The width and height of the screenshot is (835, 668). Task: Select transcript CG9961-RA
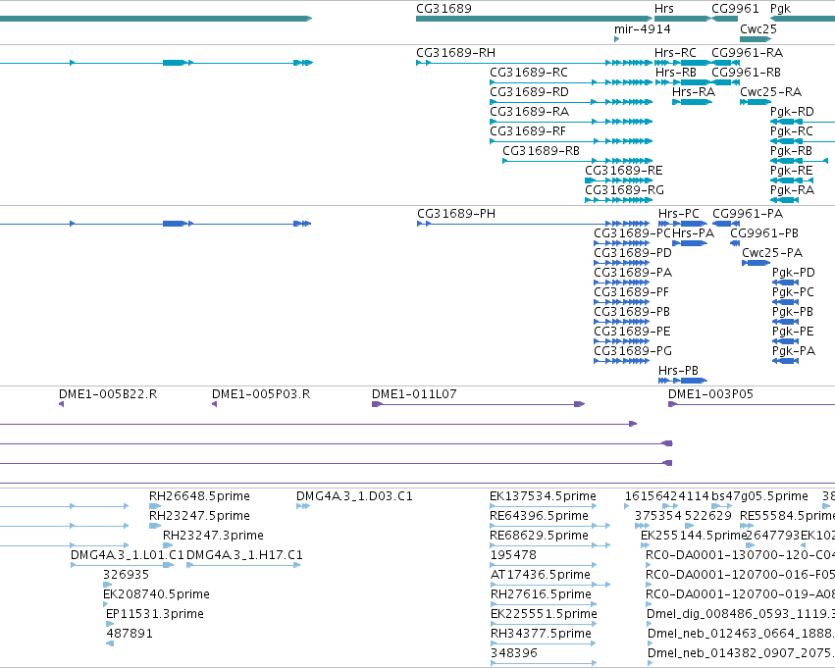[x=748, y=53]
